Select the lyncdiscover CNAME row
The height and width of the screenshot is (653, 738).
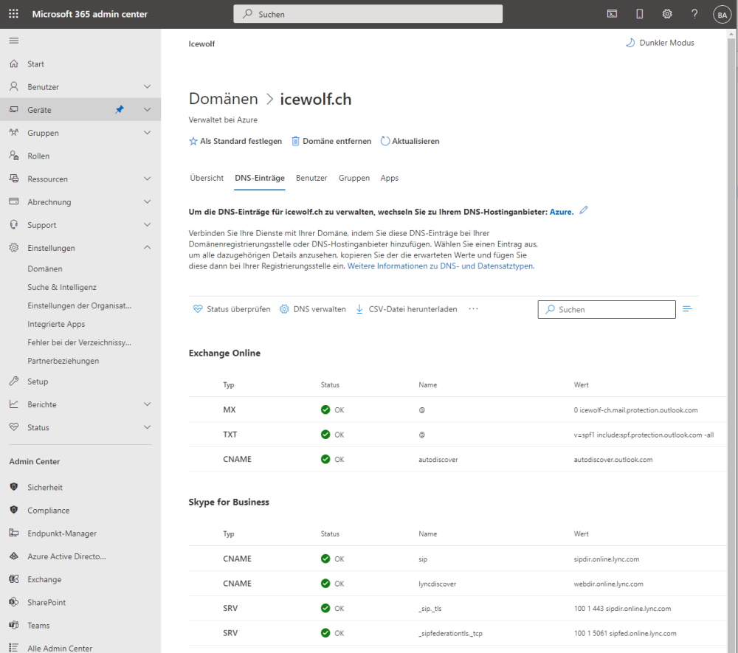click(458, 584)
